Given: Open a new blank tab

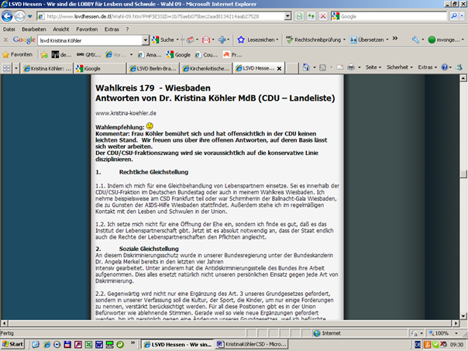Looking at the screenshot, I should pos(292,68).
